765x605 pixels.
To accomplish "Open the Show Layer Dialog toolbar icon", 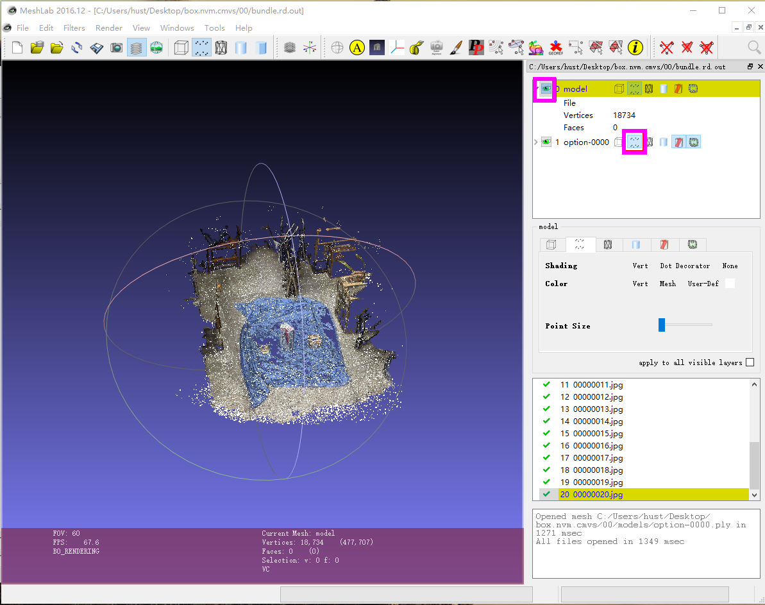I will pos(137,47).
